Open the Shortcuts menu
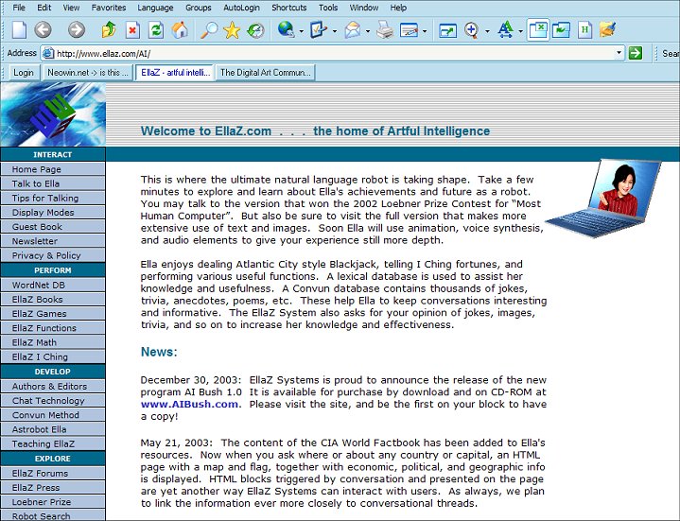Viewport: 680px width, 521px height. 288,8
